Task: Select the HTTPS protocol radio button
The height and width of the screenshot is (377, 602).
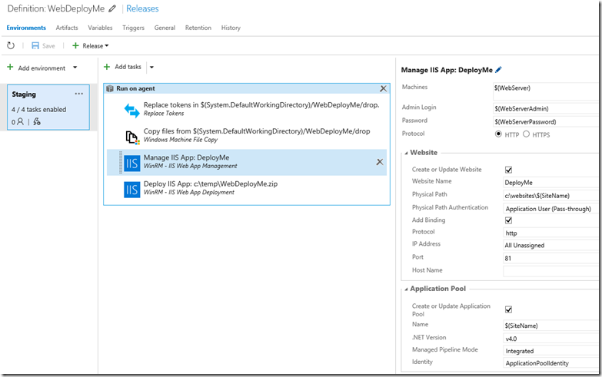Action: coord(527,134)
